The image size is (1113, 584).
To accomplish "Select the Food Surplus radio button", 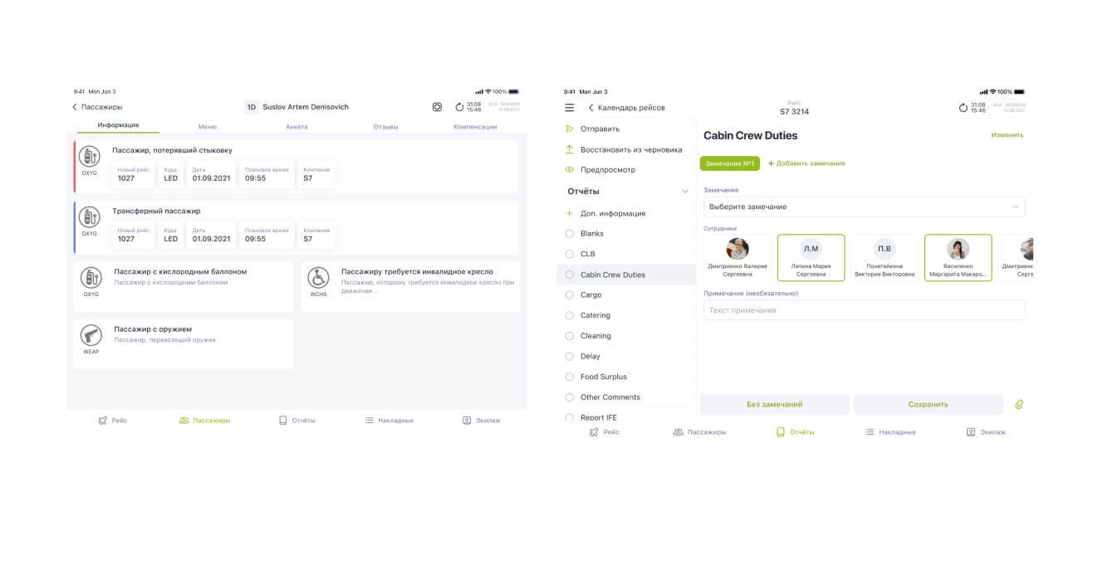I will coord(569,377).
